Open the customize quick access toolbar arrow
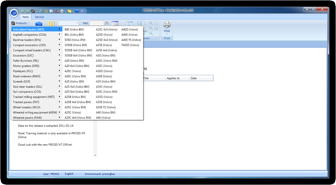This screenshot has width=336, height=185. 90,11
